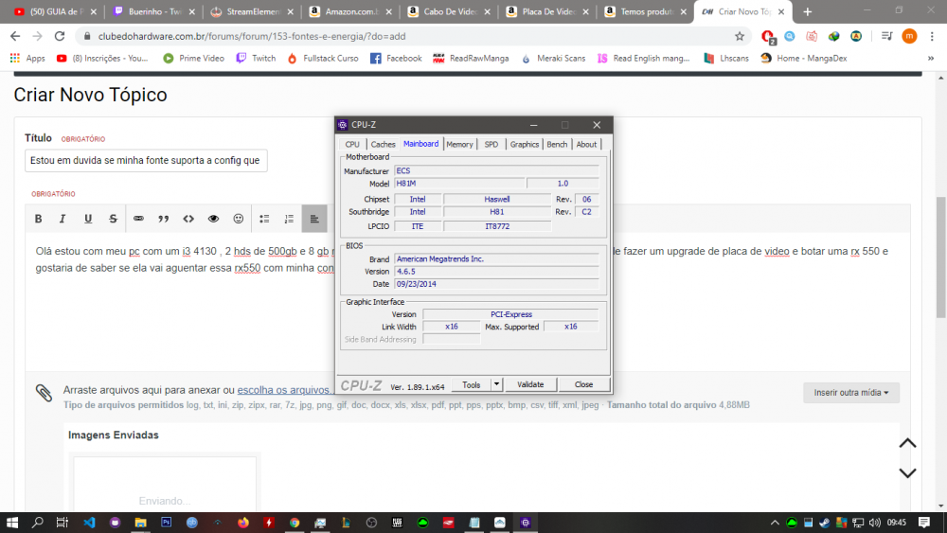Screen dimensions: 947x533
Task: Open the Tools dropdown arrow in CPU-Z
Action: (x=496, y=384)
